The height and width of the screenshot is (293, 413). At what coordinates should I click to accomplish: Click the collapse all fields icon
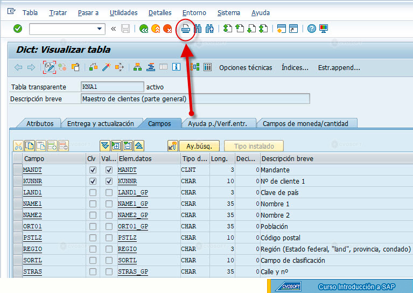click(139, 146)
